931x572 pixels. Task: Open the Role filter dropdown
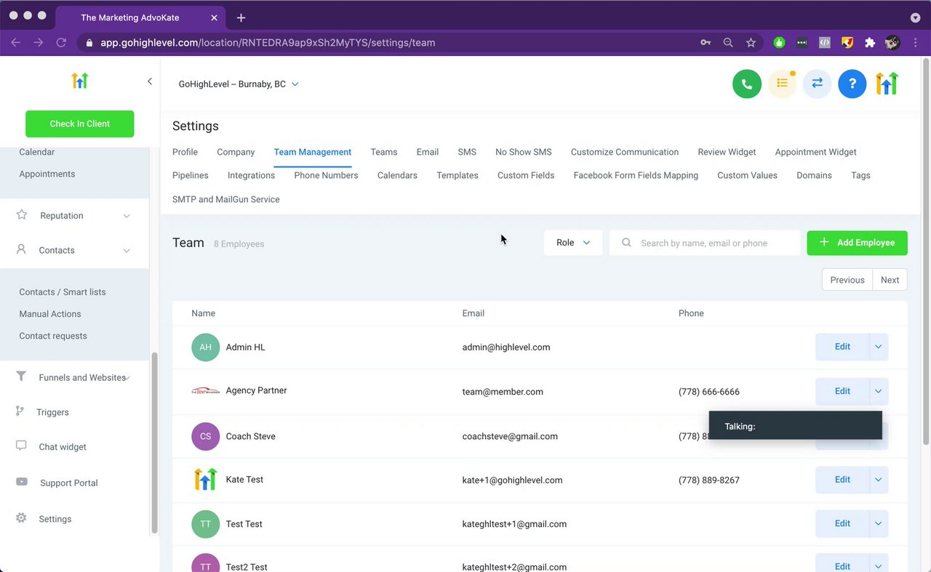click(x=573, y=243)
